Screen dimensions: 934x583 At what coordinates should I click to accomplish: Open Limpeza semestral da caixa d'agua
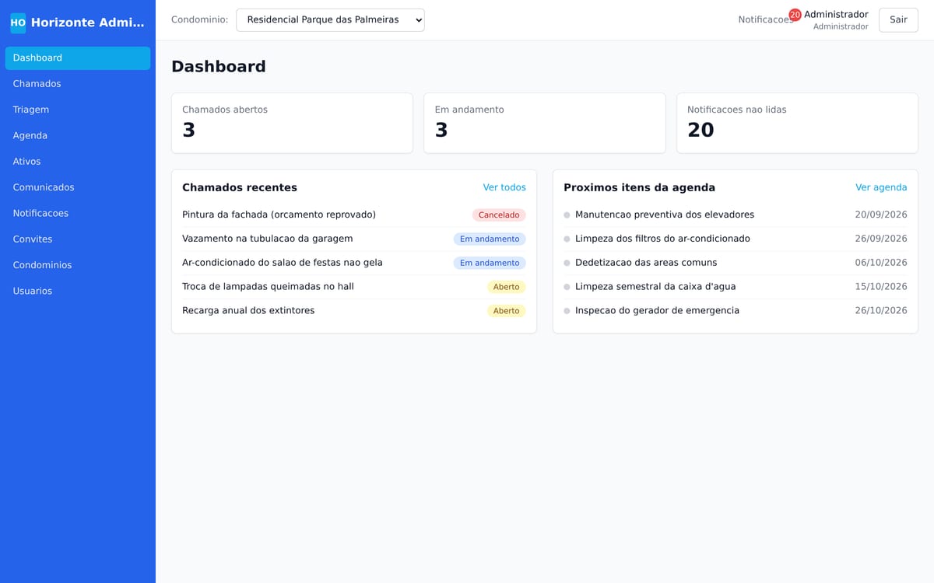click(655, 287)
